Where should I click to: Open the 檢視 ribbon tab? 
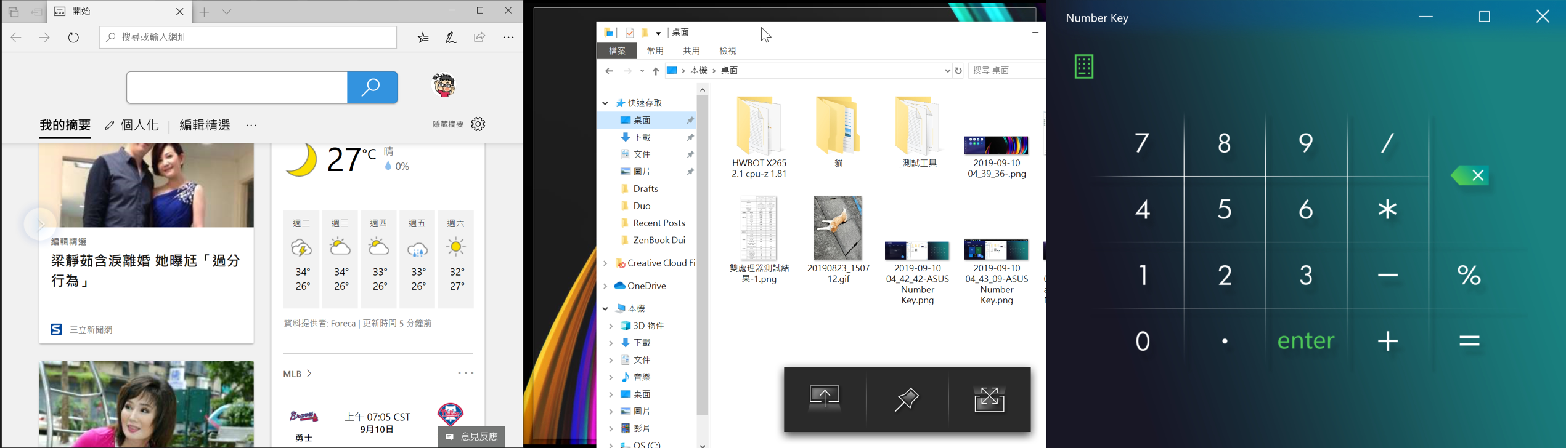728,50
